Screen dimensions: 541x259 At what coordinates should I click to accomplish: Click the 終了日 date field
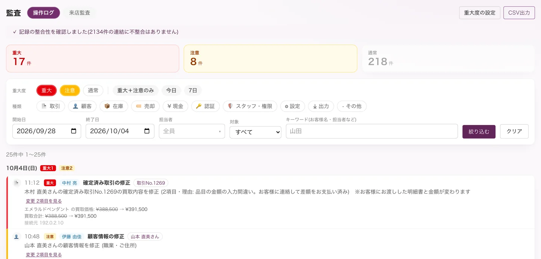[120, 131]
